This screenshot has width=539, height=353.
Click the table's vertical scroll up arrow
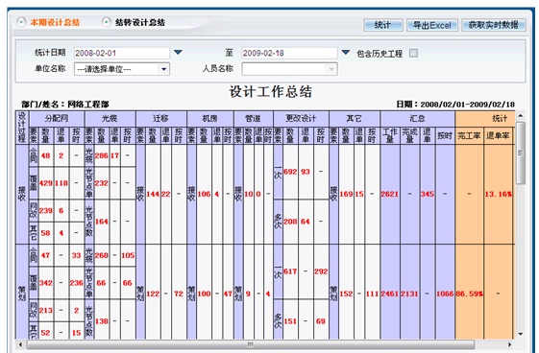tap(520, 116)
